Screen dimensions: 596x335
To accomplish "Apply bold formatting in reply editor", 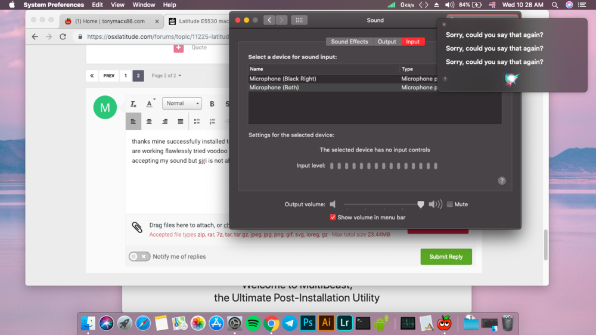I will pyautogui.click(x=212, y=104).
